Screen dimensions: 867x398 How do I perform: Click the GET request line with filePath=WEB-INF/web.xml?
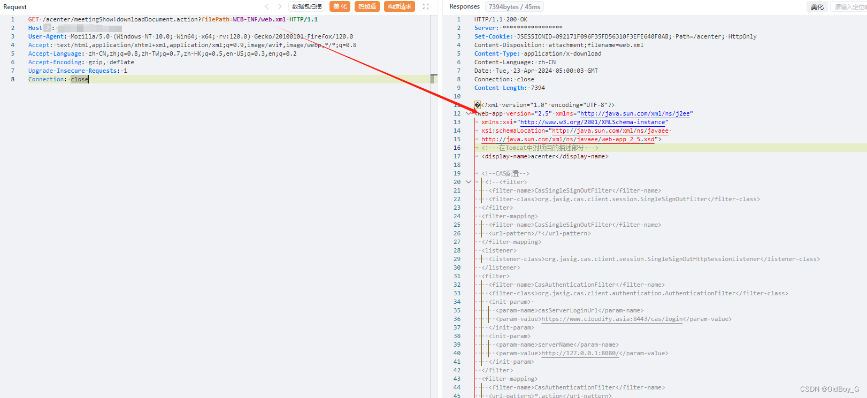(x=173, y=19)
